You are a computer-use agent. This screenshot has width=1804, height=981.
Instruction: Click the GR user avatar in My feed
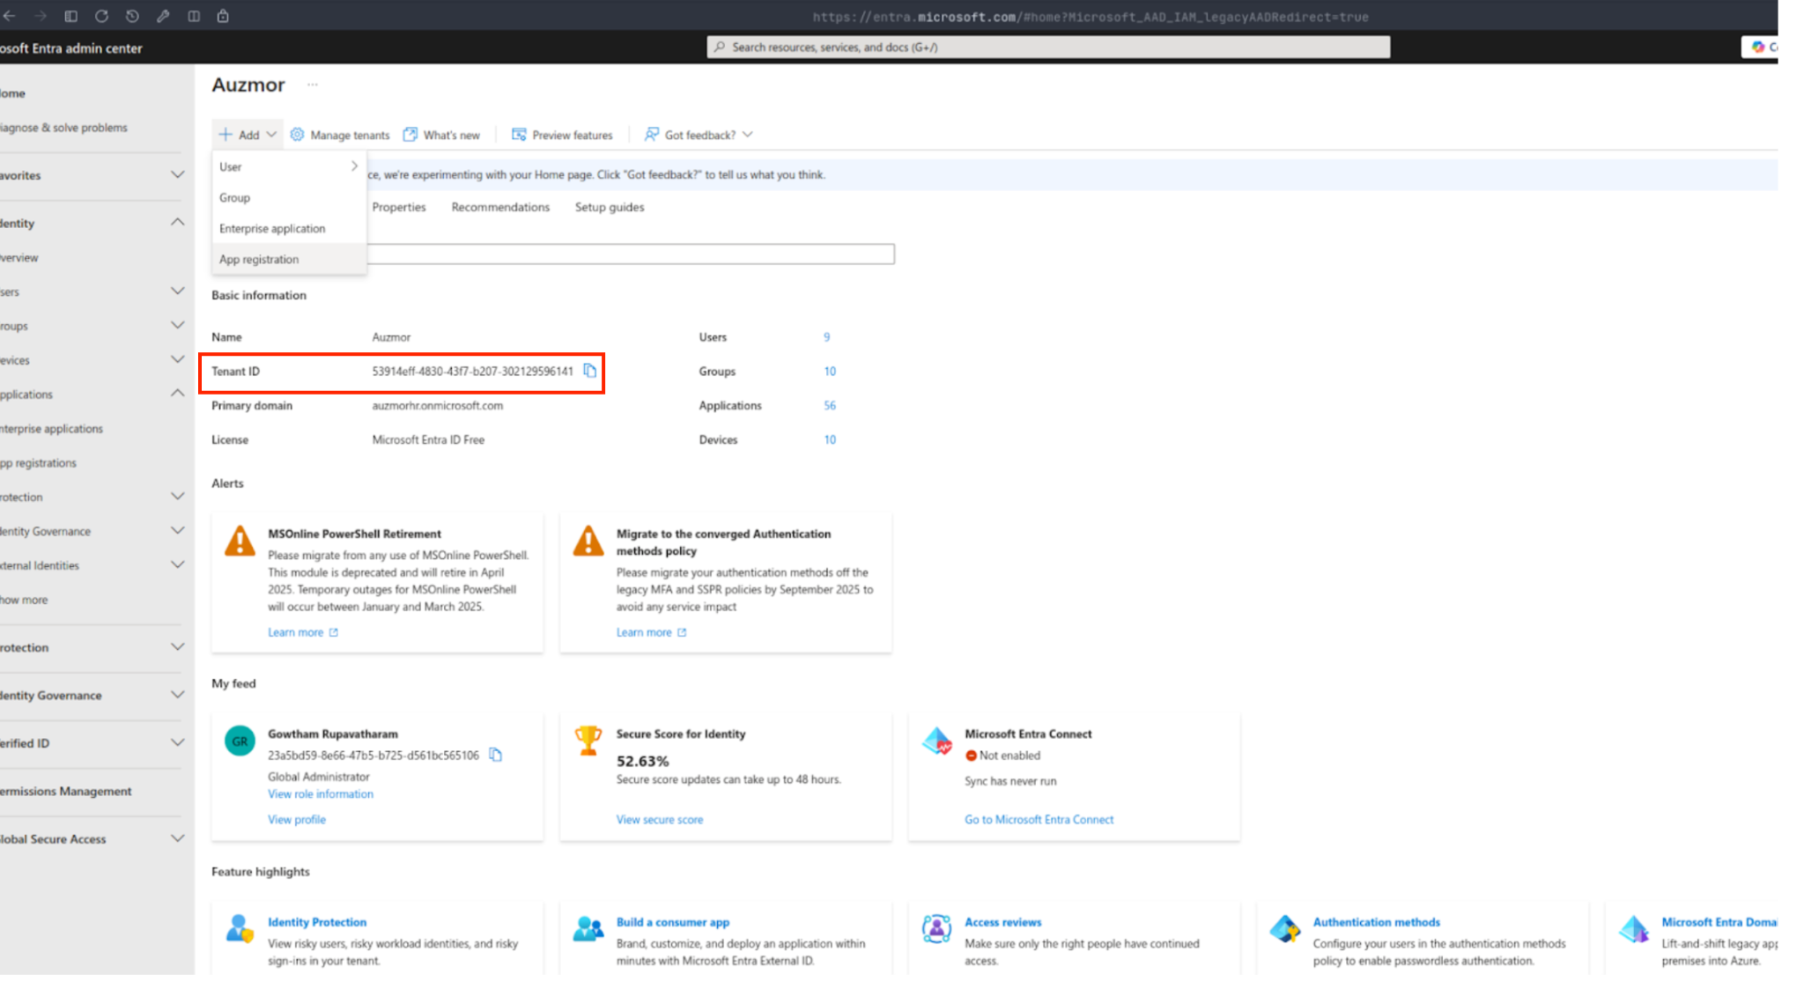[x=240, y=741]
